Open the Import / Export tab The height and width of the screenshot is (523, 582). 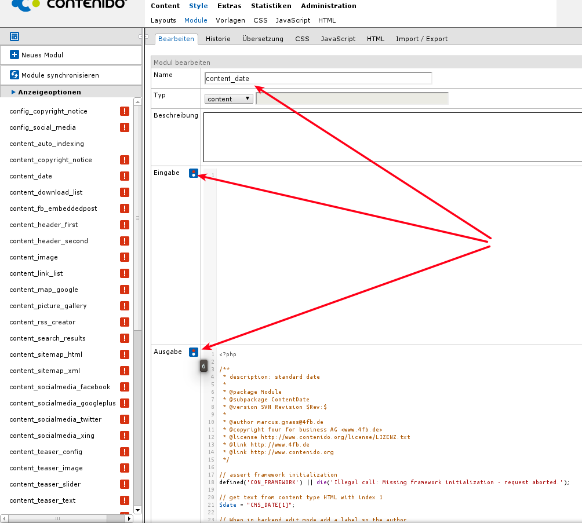click(421, 39)
